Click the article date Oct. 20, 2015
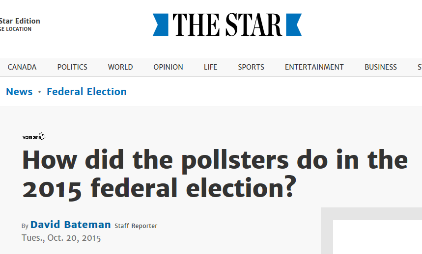The height and width of the screenshot is (254, 422). (x=61, y=238)
